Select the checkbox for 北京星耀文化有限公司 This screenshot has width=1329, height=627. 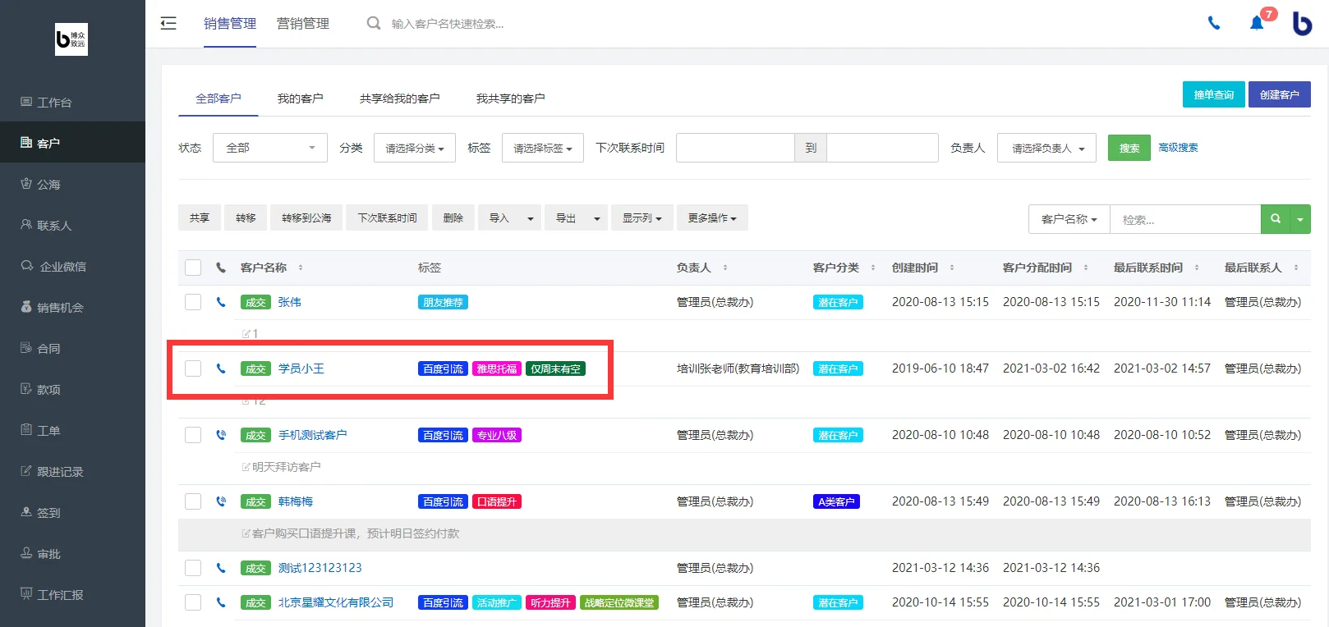tap(193, 602)
